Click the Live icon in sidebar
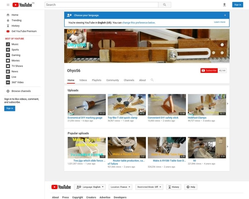 [x=8, y=77]
